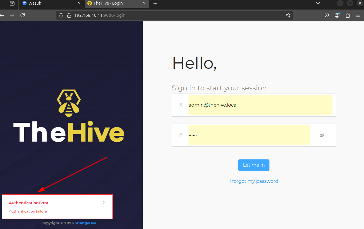Image resolution: width=364 pixels, height=229 pixels.
Task: Open the StrangeBee copyright link
Action: click(x=85, y=223)
